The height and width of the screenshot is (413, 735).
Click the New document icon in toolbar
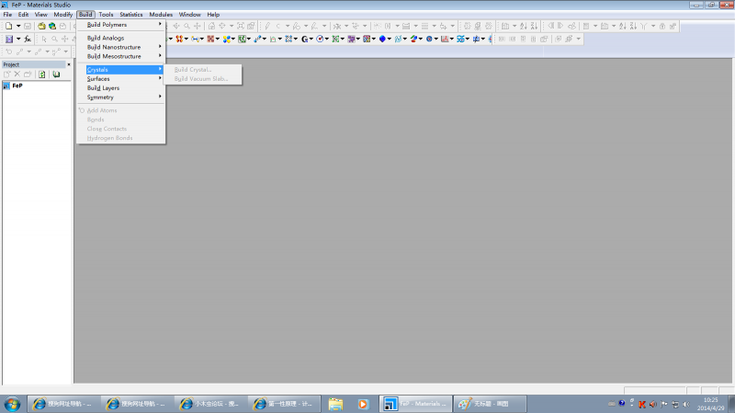(8, 27)
